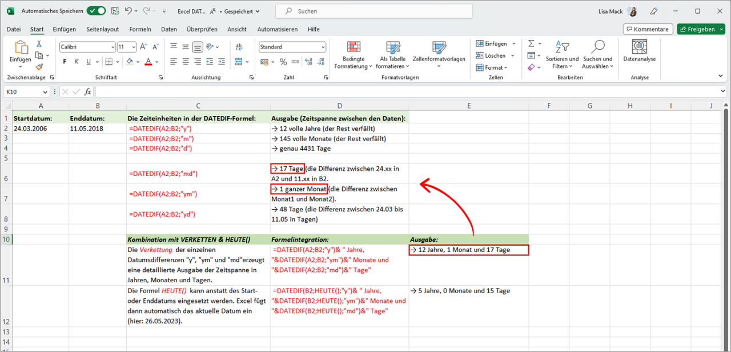The width and height of the screenshot is (731, 352).
Task: Toggle the Automatisches Speichern switch
Action: click(96, 11)
